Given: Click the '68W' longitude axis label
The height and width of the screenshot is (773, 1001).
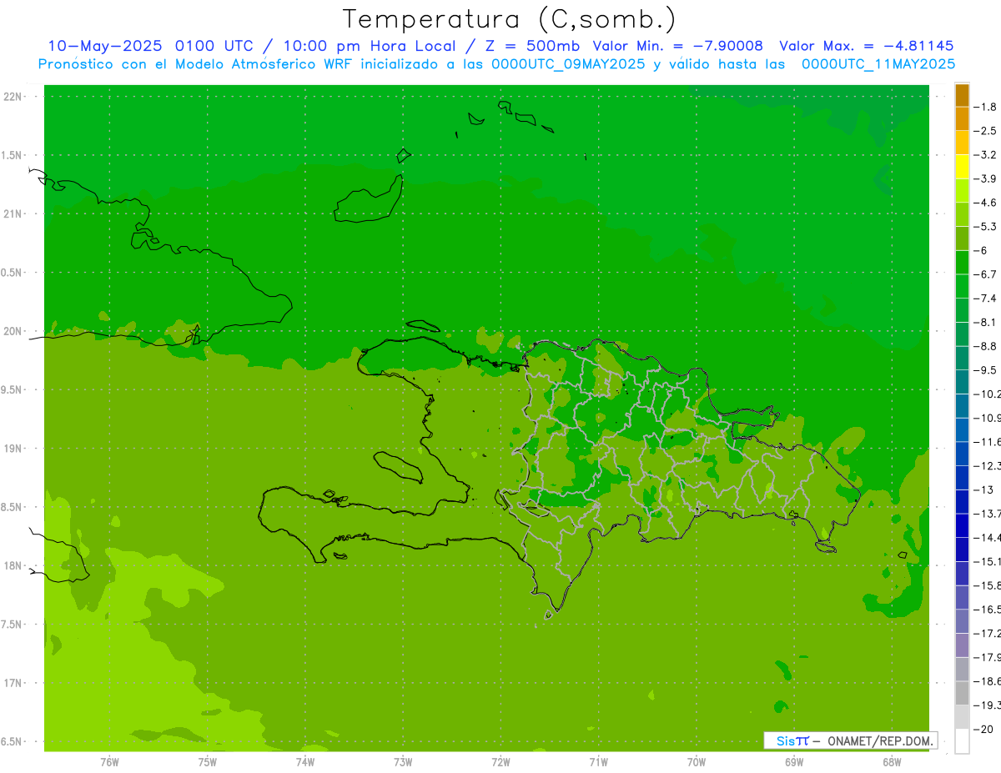Looking at the screenshot, I should click(x=892, y=762).
